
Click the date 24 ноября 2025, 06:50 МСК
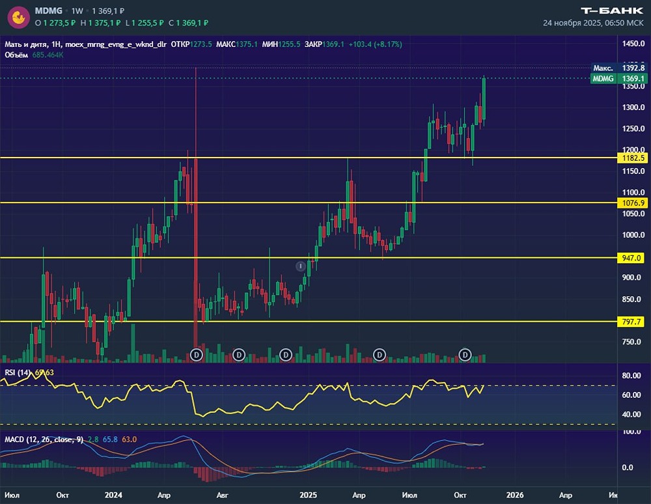click(x=593, y=23)
